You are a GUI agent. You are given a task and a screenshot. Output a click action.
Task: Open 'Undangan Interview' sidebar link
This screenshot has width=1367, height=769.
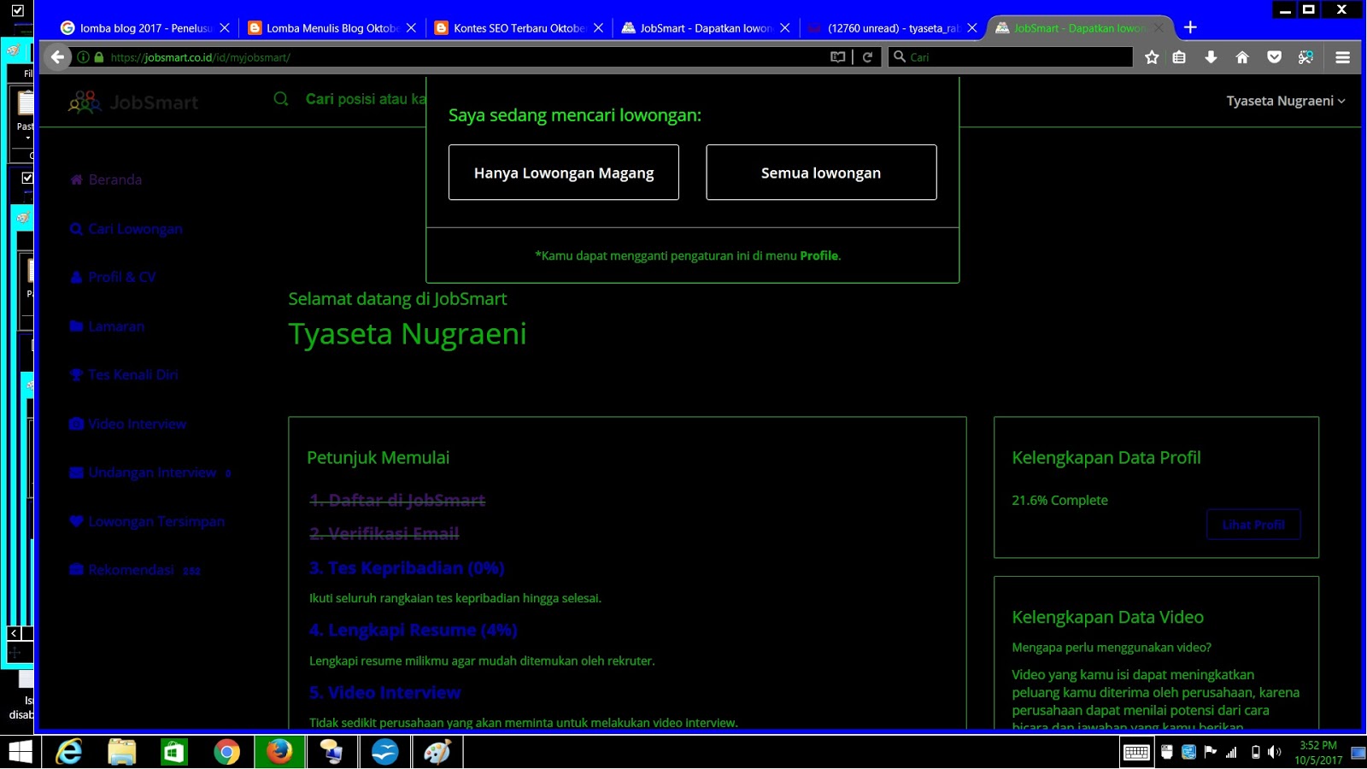(152, 473)
